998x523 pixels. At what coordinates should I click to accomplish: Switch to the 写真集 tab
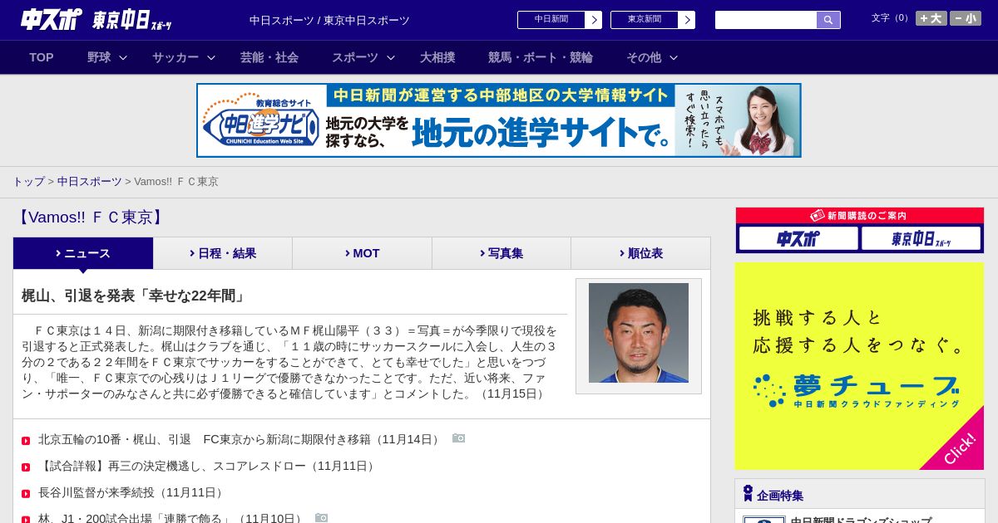point(501,253)
